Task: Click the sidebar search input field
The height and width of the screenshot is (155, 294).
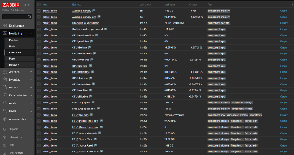Action: click(15, 17)
